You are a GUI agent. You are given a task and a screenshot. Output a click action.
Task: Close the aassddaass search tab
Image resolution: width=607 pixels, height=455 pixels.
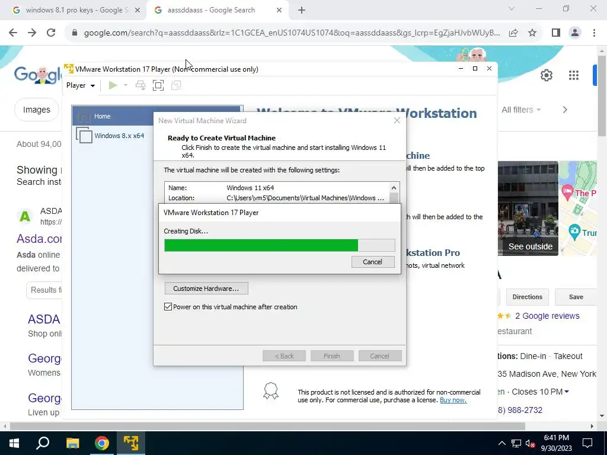tap(279, 11)
